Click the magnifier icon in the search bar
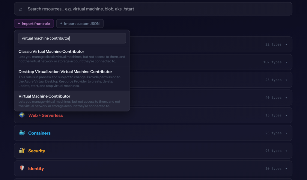Viewport: 307px width, 180px height. click(x=21, y=9)
